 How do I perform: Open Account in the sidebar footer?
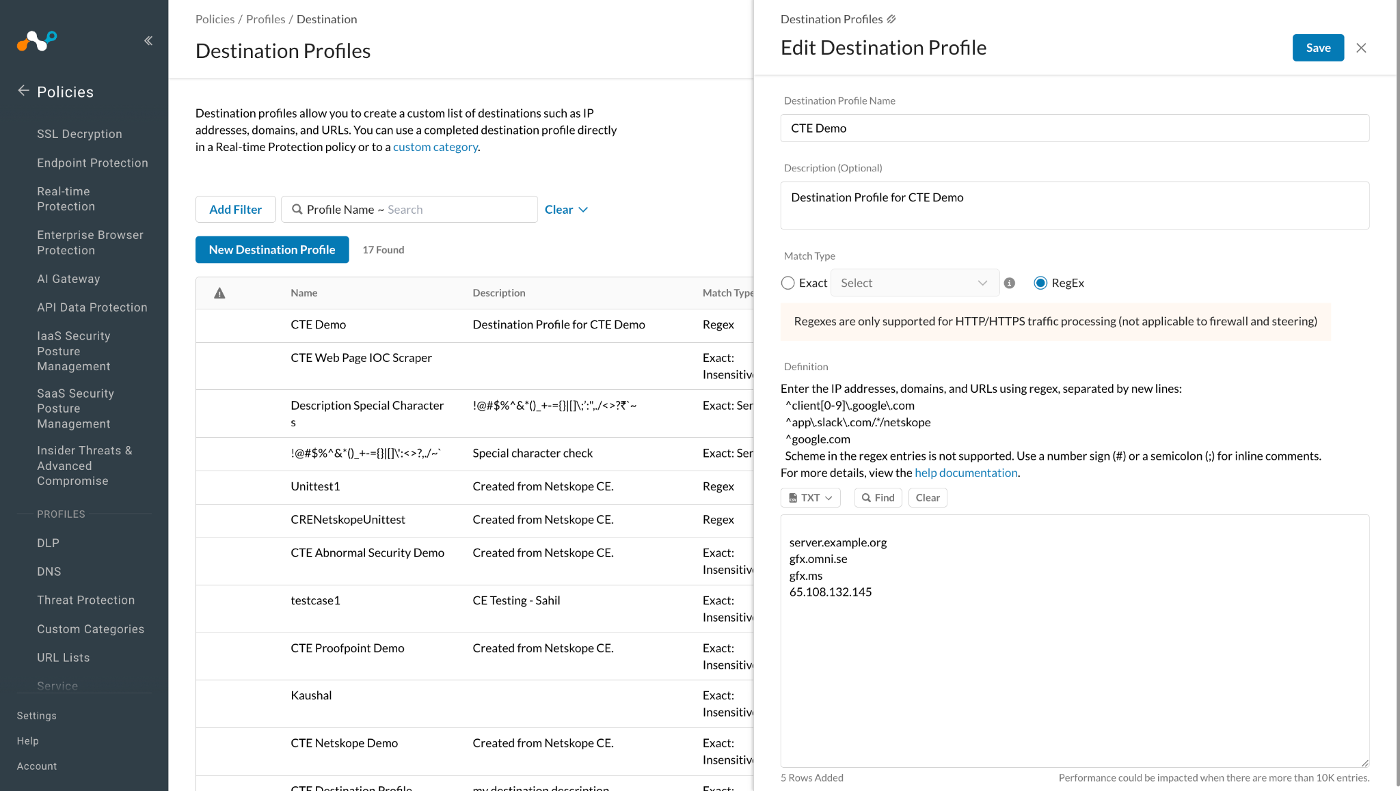[37, 766]
